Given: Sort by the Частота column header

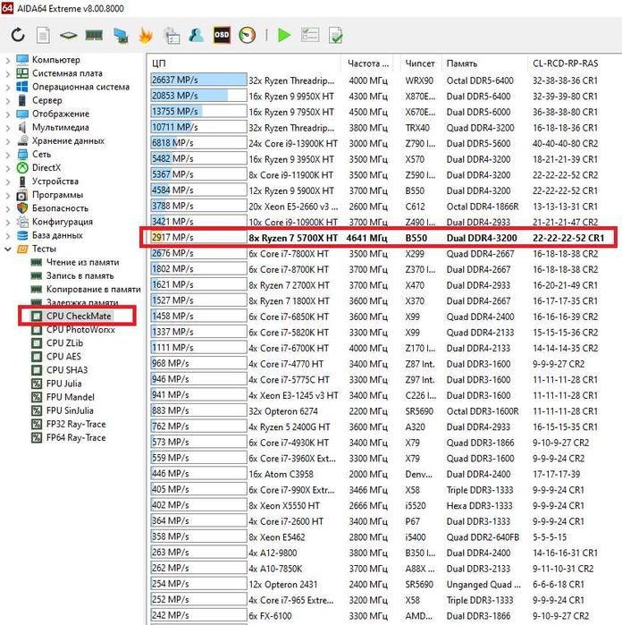Looking at the screenshot, I should pos(367,63).
